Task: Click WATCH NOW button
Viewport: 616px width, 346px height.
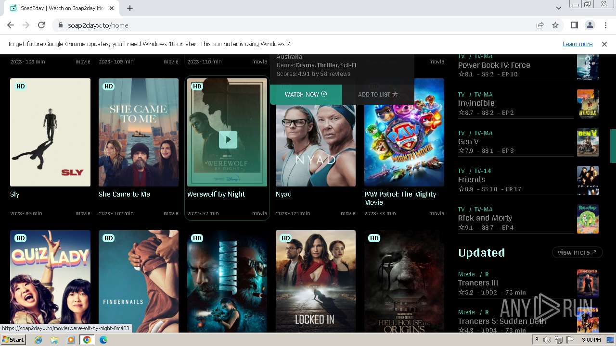Action: click(x=306, y=95)
